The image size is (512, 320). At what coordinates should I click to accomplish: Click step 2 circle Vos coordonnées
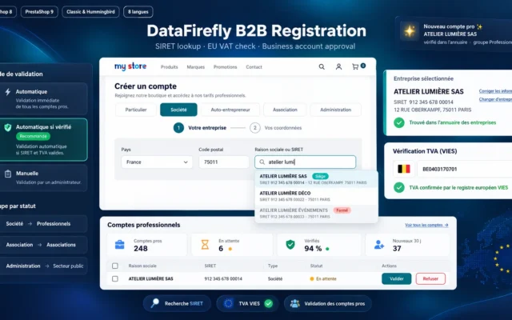pos(255,128)
